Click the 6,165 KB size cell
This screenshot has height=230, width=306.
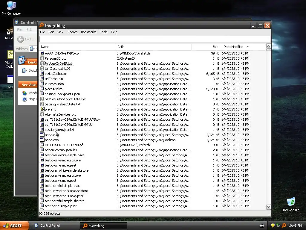[x=212, y=74]
